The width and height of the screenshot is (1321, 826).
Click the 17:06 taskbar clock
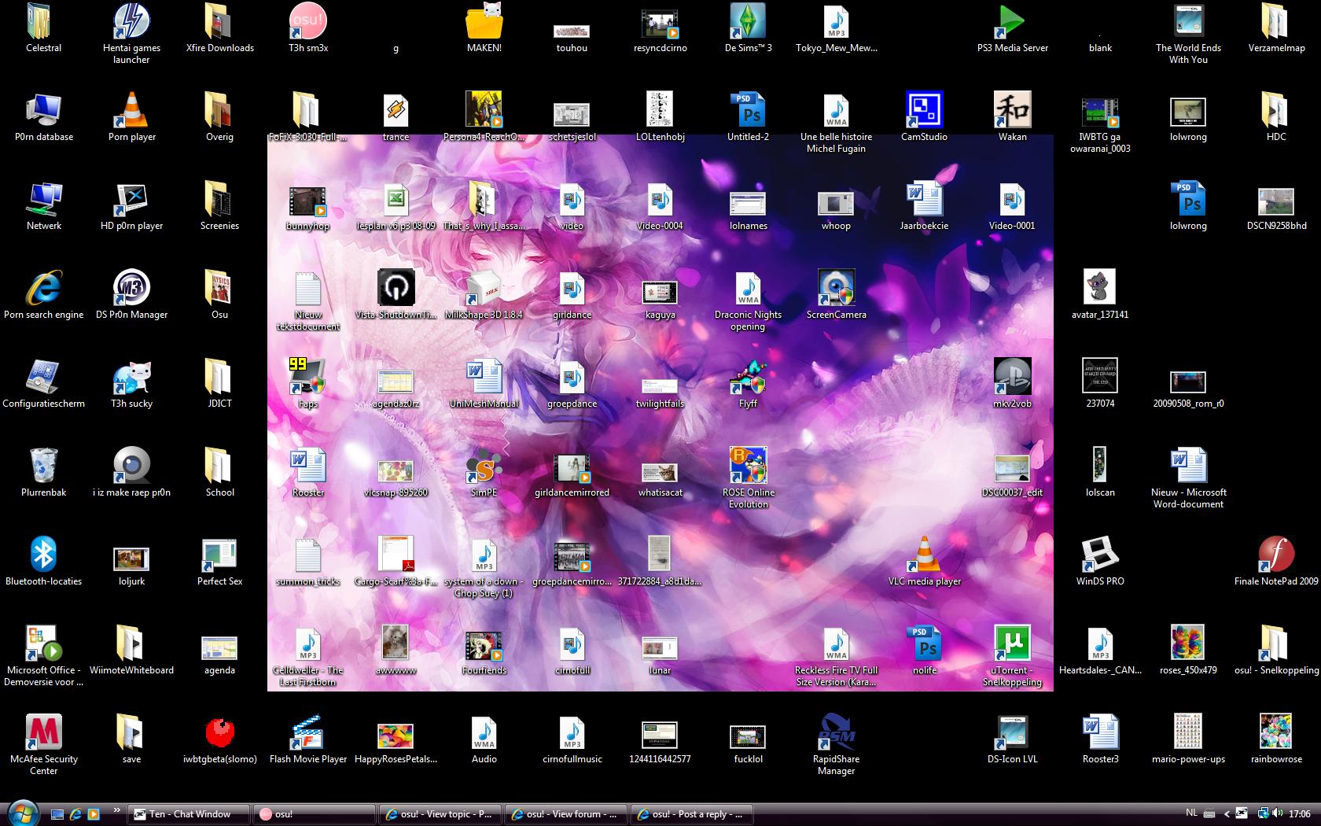[1300, 814]
